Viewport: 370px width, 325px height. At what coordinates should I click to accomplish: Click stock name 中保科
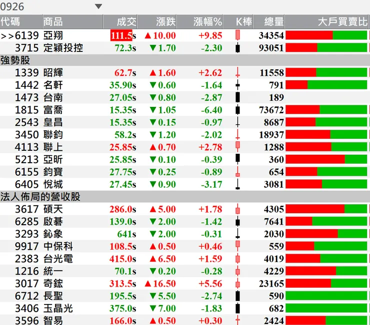pos(58,247)
